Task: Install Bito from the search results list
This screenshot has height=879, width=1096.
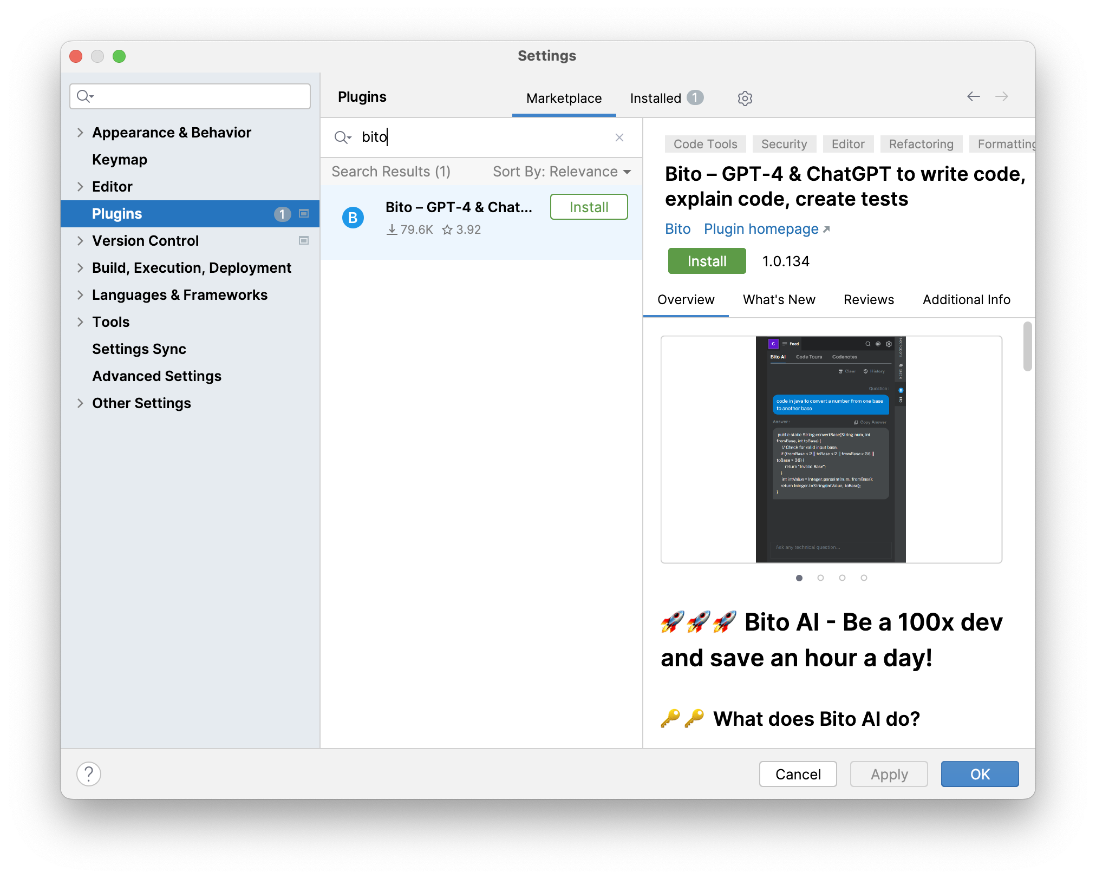Action: (x=589, y=207)
